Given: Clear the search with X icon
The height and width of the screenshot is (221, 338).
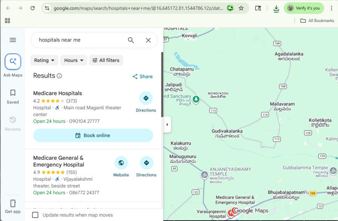Looking at the screenshot, I should (x=148, y=40).
